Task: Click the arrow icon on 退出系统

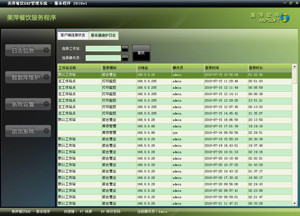Action: click(x=46, y=131)
